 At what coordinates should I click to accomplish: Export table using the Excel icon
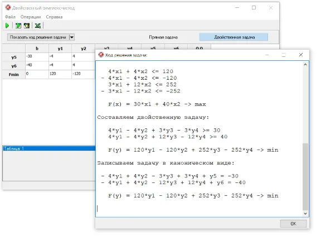point(38,26)
